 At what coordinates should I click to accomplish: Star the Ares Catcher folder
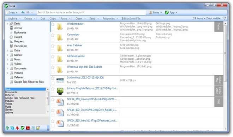point(53,46)
